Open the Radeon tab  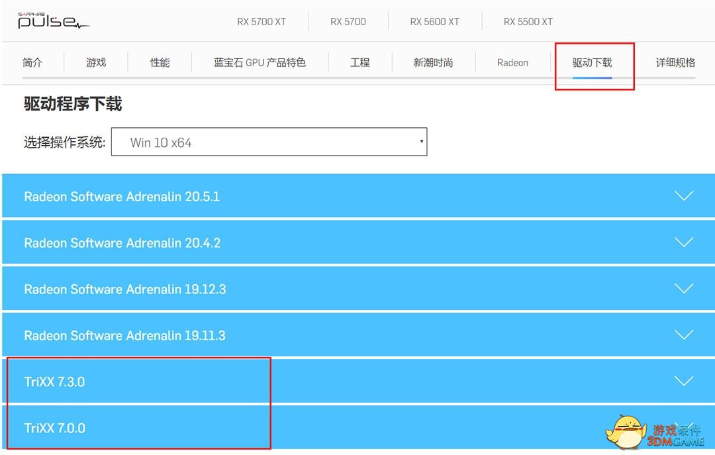tap(512, 63)
